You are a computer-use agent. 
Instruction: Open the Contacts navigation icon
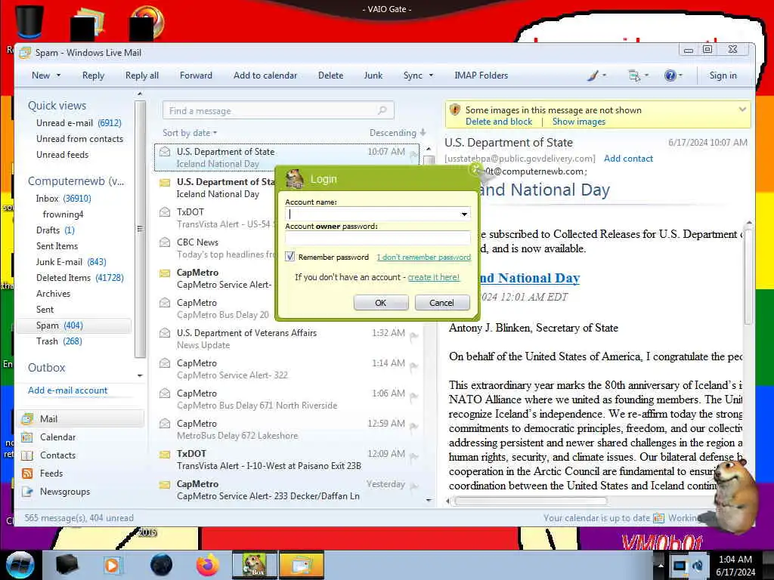coord(27,455)
